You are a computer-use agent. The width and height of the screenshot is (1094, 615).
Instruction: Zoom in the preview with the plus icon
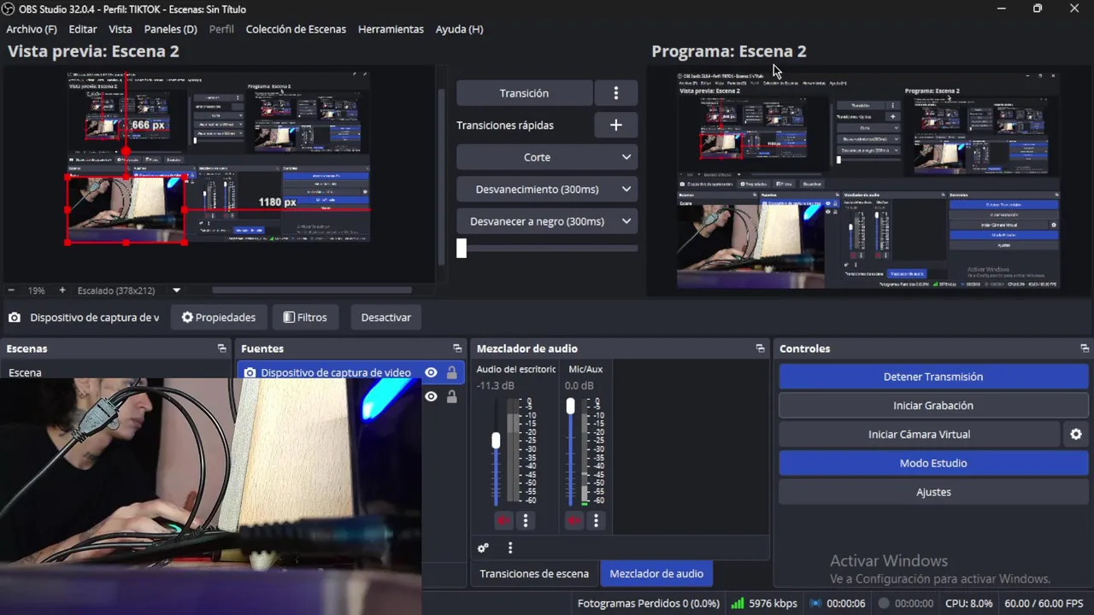point(62,290)
